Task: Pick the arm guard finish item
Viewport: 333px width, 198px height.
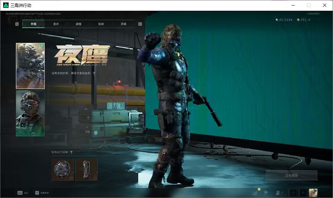Action: click(86, 169)
